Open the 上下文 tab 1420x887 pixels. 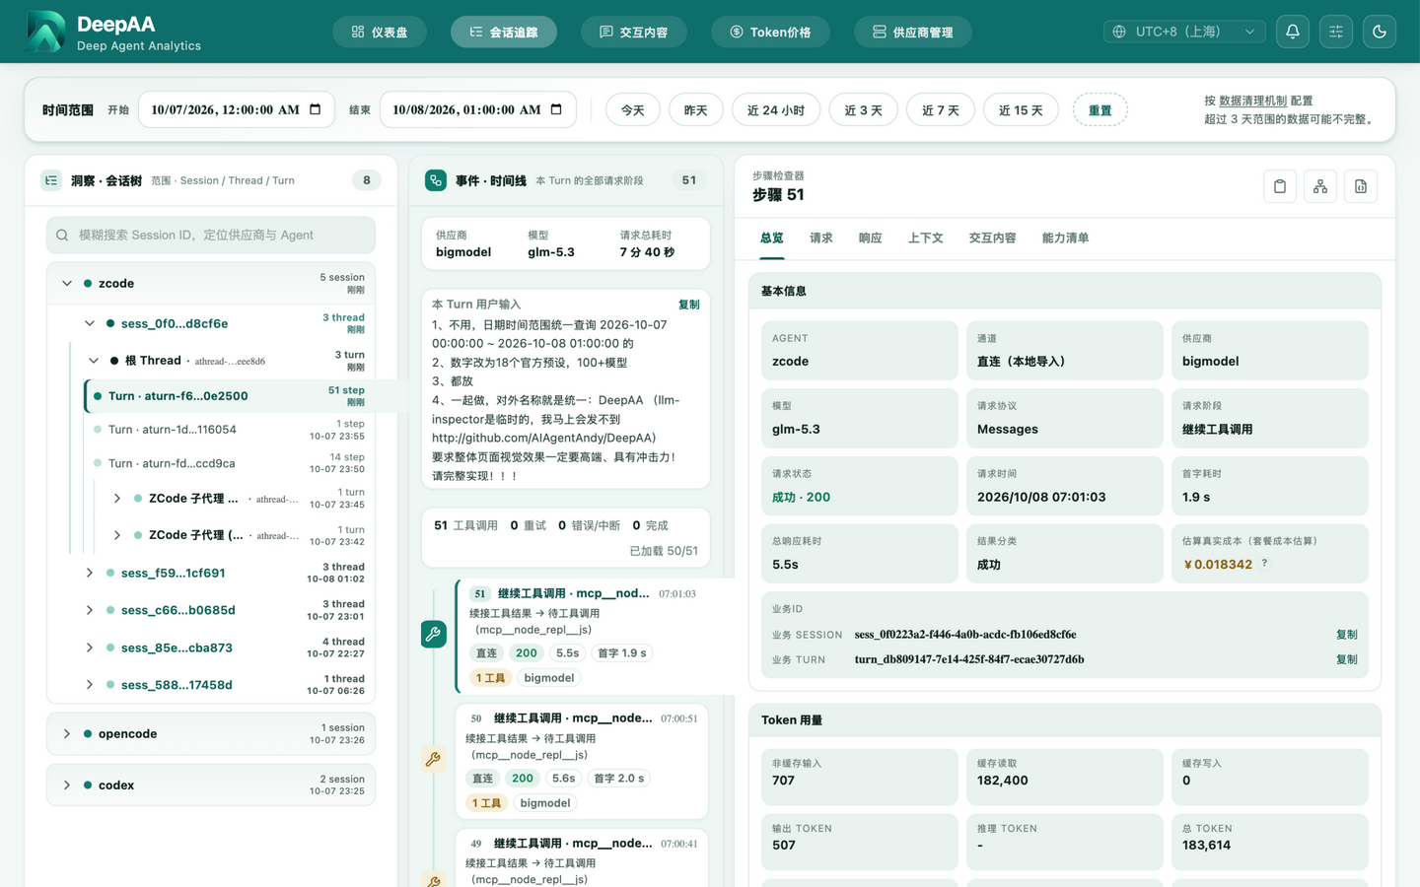pyautogui.click(x=926, y=238)
